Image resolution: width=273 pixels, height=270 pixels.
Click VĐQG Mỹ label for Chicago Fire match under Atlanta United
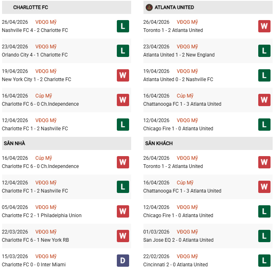187,120
